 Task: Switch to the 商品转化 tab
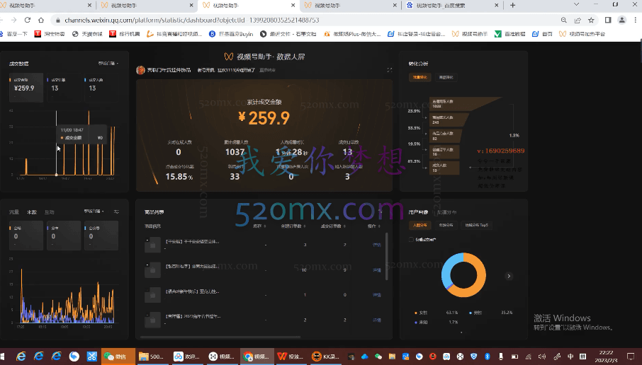[446, 77]
